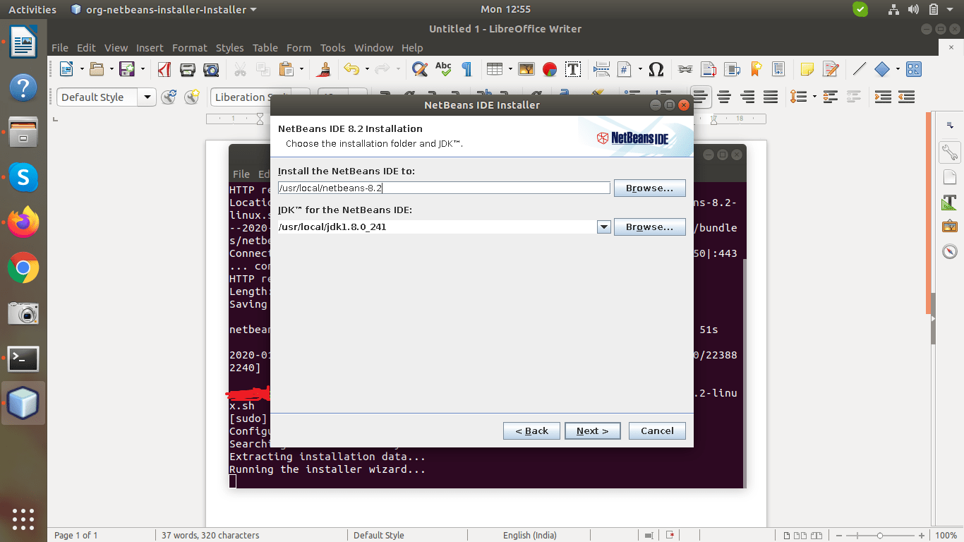Set paragraph alignment to Center
This screenshot has width=964, height=542.
724,97
